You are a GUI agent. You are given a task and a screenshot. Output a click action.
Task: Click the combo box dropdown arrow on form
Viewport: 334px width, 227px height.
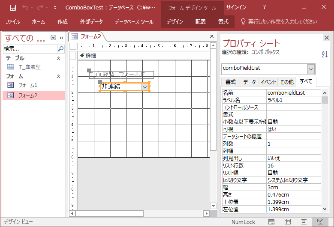(145, 87)
